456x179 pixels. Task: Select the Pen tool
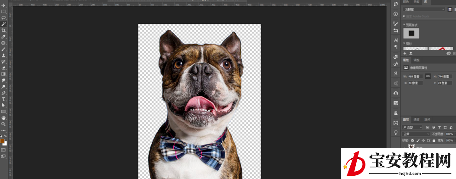click(4, 93)
